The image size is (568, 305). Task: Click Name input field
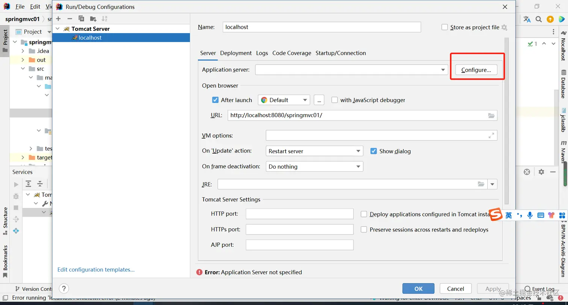pyautogui.click(x=322, y=27)
